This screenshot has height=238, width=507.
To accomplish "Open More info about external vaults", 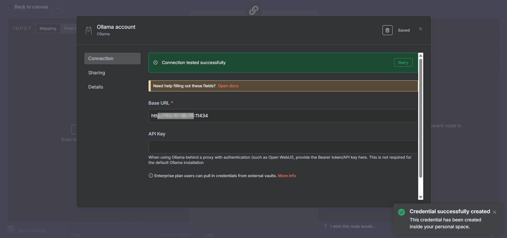I will click(x=287, y=176).
